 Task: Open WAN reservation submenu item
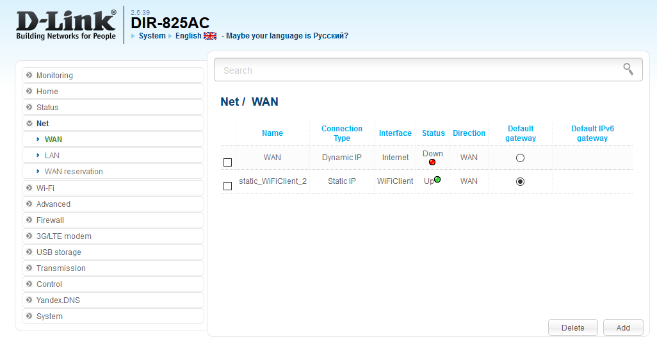(74, 171)
